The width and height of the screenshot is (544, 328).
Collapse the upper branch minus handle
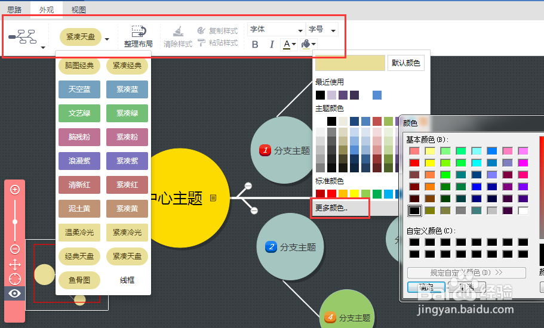point(248,186)
